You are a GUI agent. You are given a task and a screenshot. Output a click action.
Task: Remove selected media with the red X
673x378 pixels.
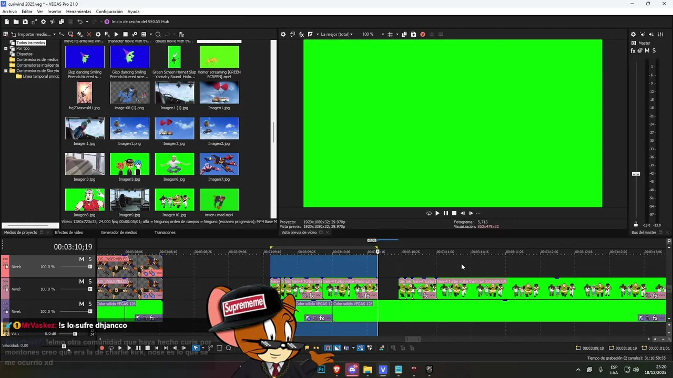89,34
